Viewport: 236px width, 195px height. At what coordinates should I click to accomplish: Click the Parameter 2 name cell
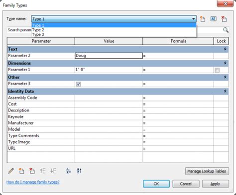(x=41, y=56)
